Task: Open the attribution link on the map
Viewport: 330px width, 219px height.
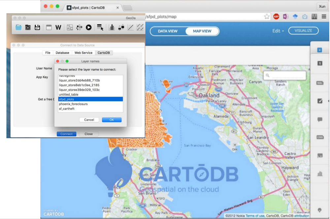Action: (x=302, y=216)
